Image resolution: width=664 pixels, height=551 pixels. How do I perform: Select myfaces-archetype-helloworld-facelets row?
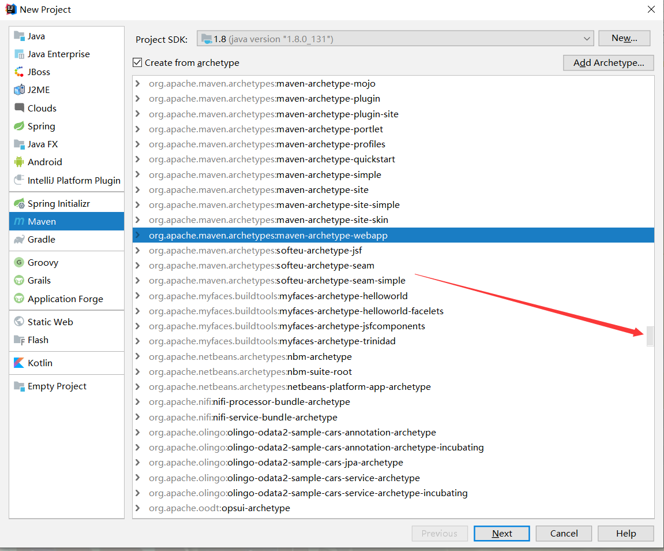[x=393, y=311]
